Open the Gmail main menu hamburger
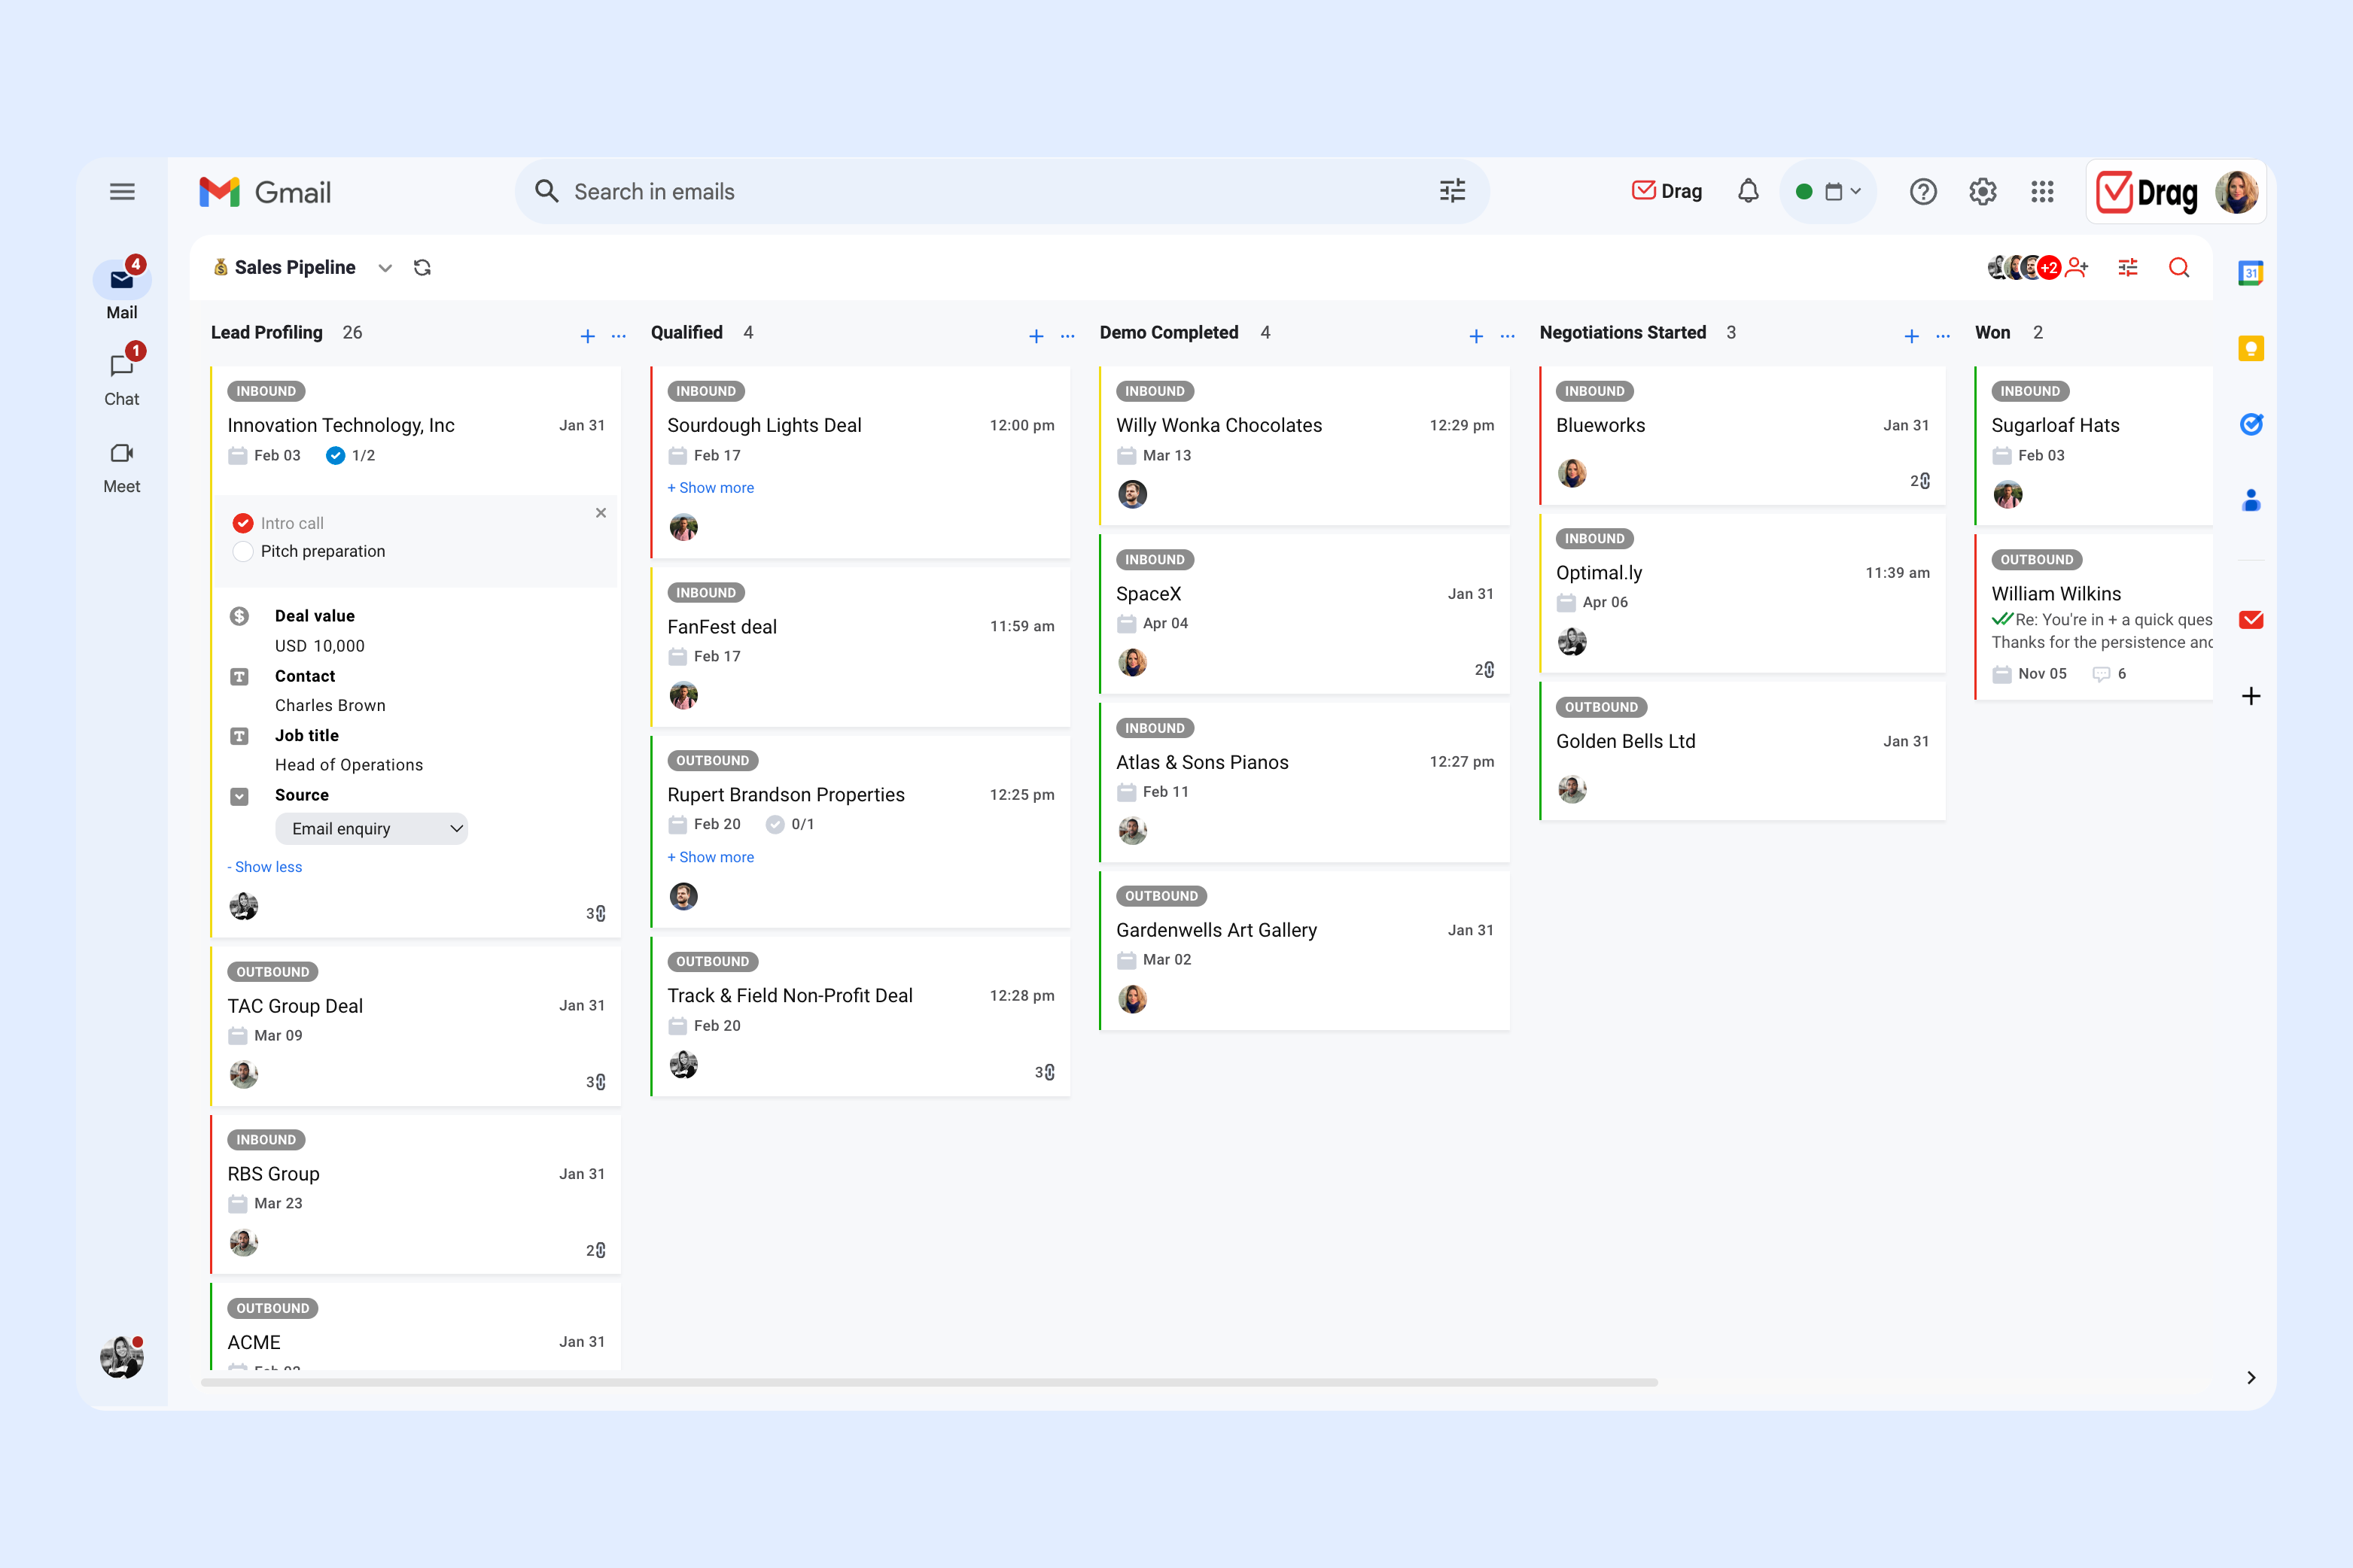The width and height of the screenshot is (2353, 1568). point(122,191)
